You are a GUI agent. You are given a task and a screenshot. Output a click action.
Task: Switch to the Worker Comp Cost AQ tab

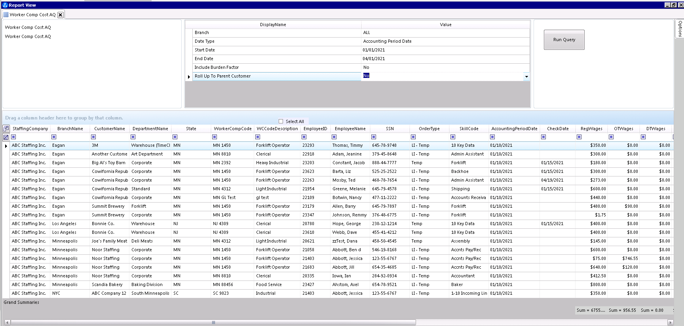click(x=32, y=15)
